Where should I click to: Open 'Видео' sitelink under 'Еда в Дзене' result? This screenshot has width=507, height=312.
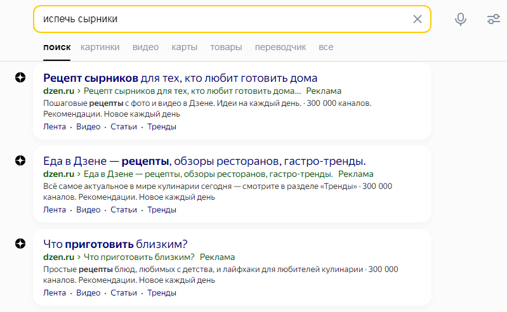click(x=88, y=210)
